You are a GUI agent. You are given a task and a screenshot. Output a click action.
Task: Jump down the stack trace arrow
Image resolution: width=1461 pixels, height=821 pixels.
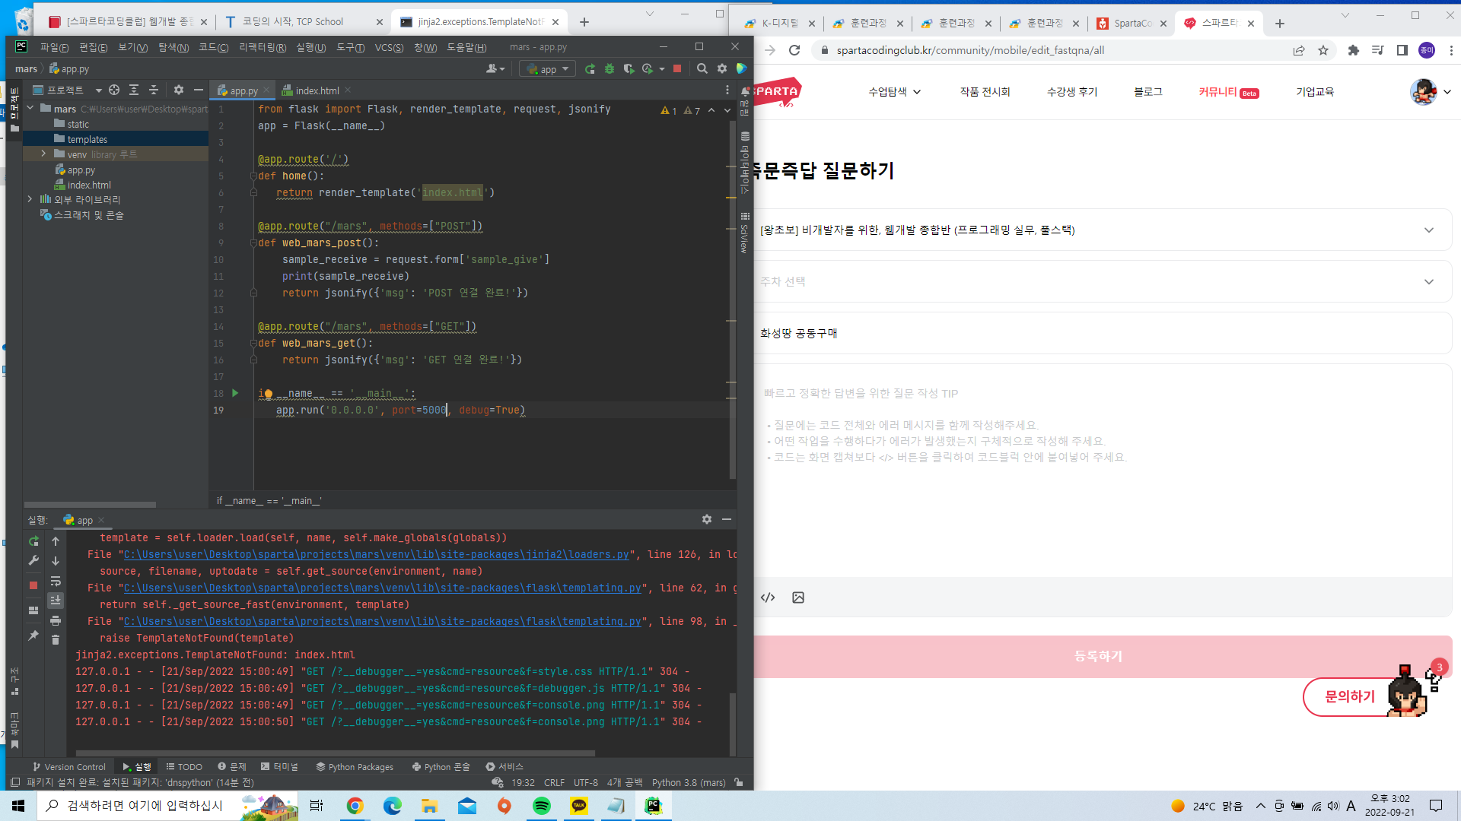56,561
